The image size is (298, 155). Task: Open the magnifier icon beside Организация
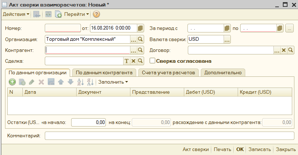pyautogui.click(x=141, y=39)
